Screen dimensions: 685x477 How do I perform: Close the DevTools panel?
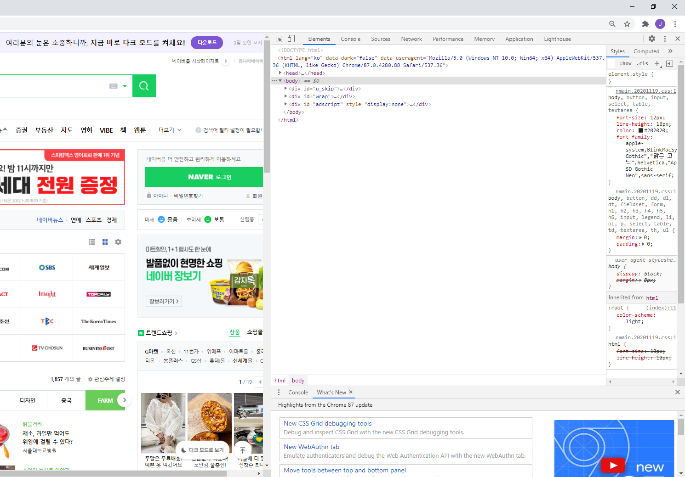point(678,39)
